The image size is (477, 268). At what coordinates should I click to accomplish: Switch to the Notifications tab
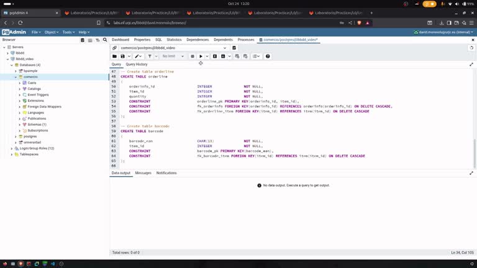(x=166, y=173)
